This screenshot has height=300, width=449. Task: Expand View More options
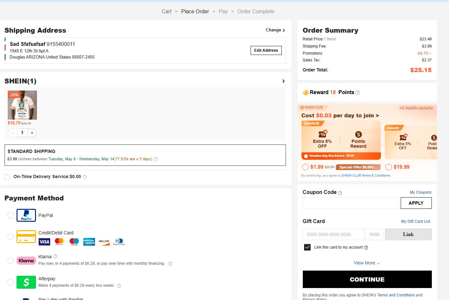click(367, 263)
